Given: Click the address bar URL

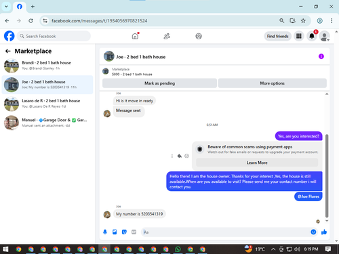Looking at the screenshot, I should point(99,21).
